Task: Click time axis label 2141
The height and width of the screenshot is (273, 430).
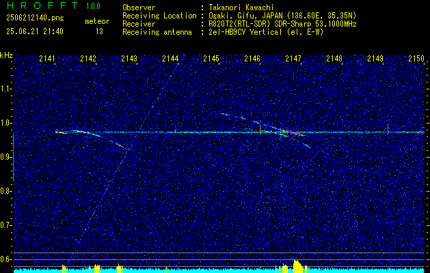Action: tap(47, 59)
